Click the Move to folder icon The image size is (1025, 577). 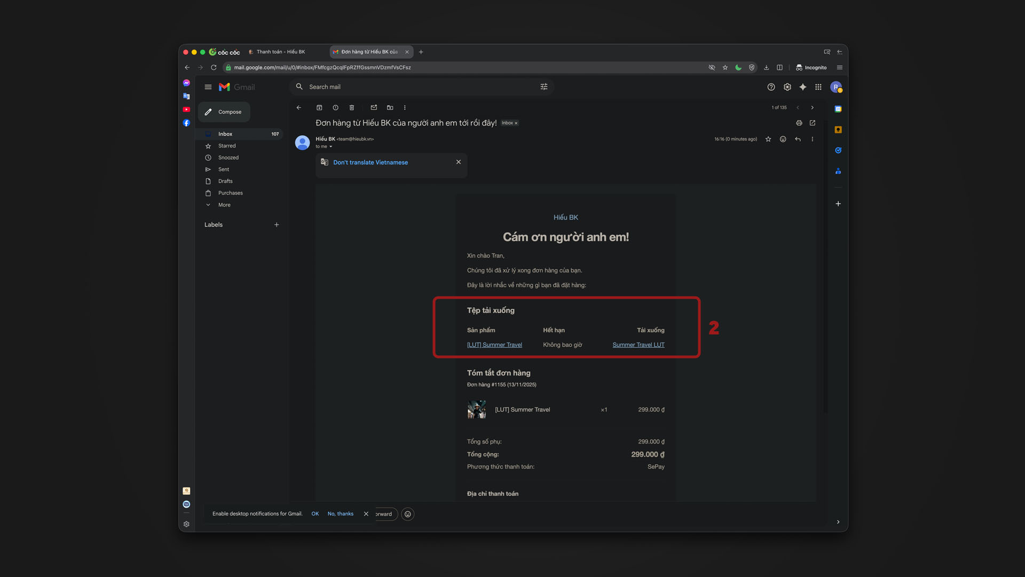[390, 107]
